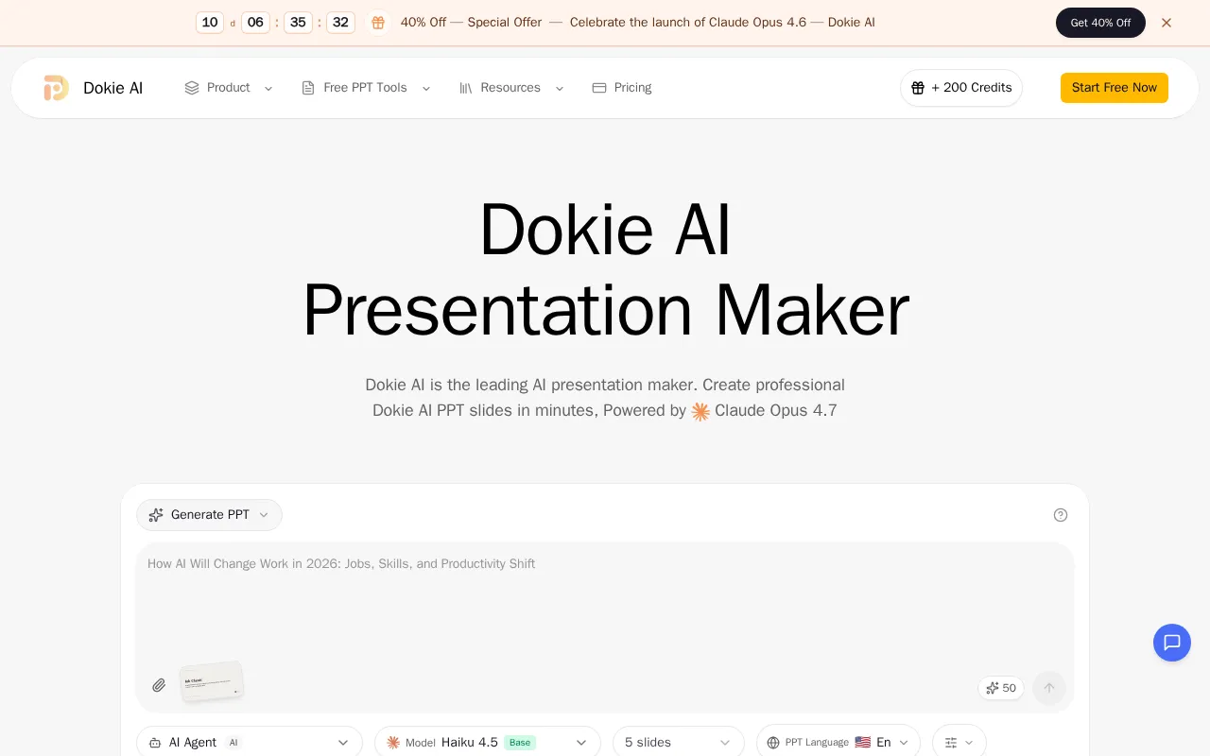Expand the Free PPT Tools chevron
1210x756 pixels.
[x=426, y=89]
